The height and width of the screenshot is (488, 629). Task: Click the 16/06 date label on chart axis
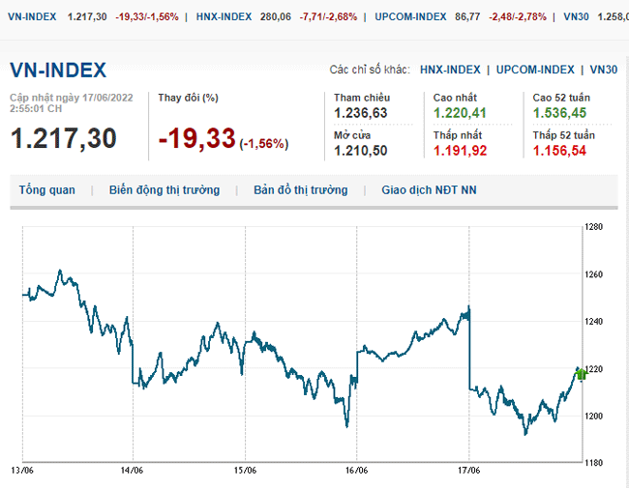(x=356, y=471)
